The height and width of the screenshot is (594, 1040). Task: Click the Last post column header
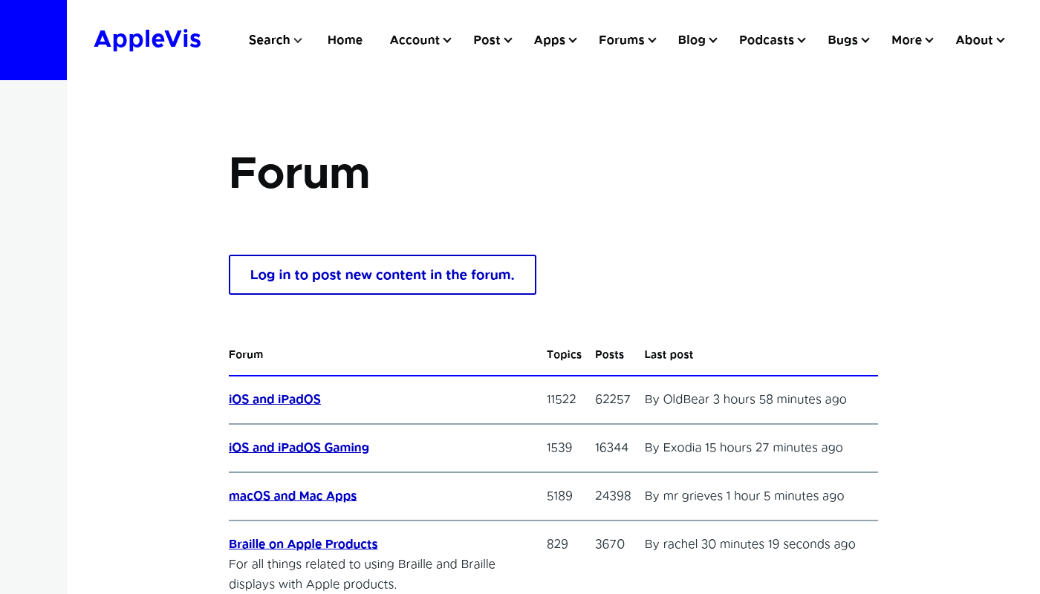pos(669,355)
